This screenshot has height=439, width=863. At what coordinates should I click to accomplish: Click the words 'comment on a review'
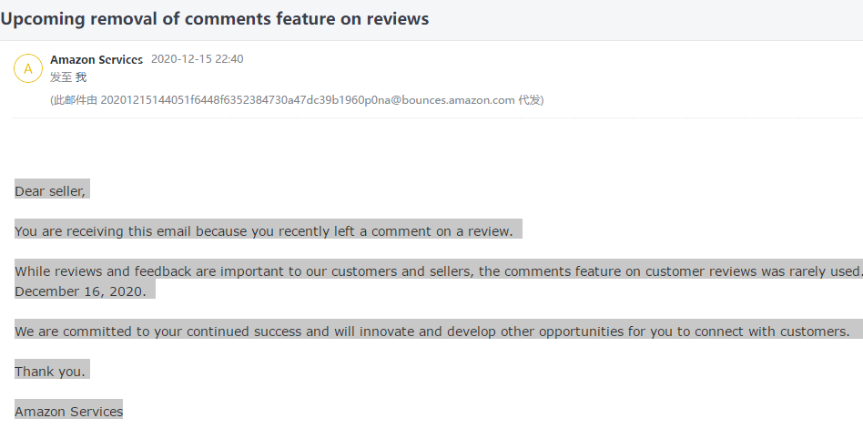442,231
